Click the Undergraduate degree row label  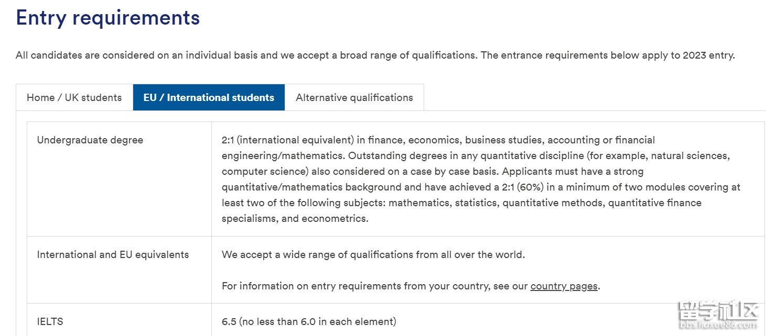(x=90, y=140)
